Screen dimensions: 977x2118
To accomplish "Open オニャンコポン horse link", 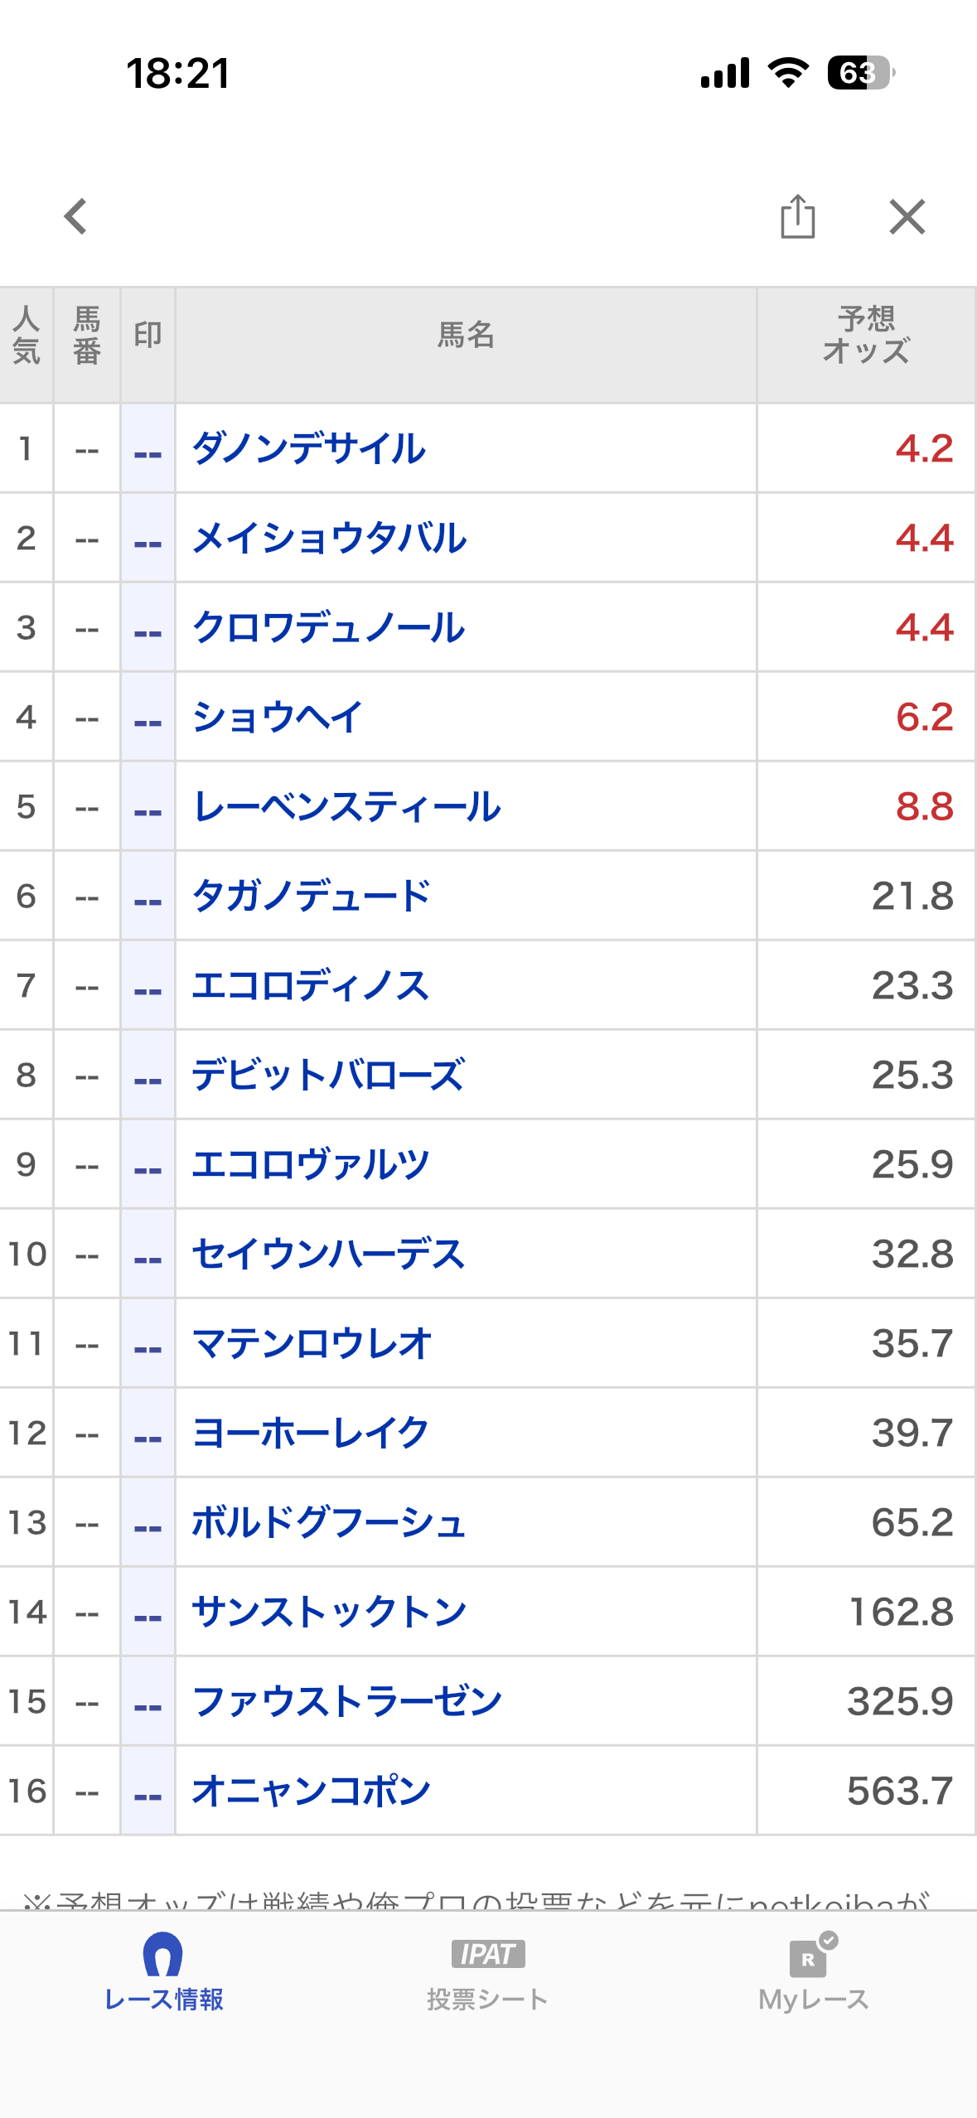I will point(311,1792).
